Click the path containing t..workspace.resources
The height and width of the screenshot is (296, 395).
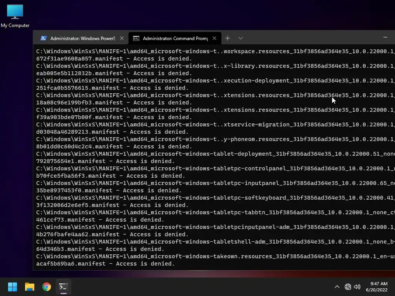tap(215, 51)
